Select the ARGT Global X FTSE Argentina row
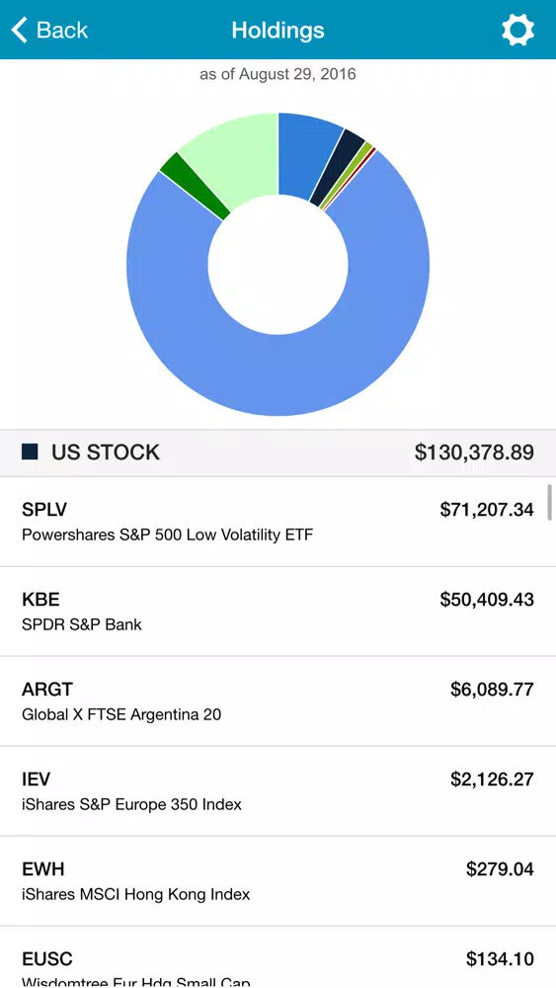556x988 pixels. tap(278, 701)
